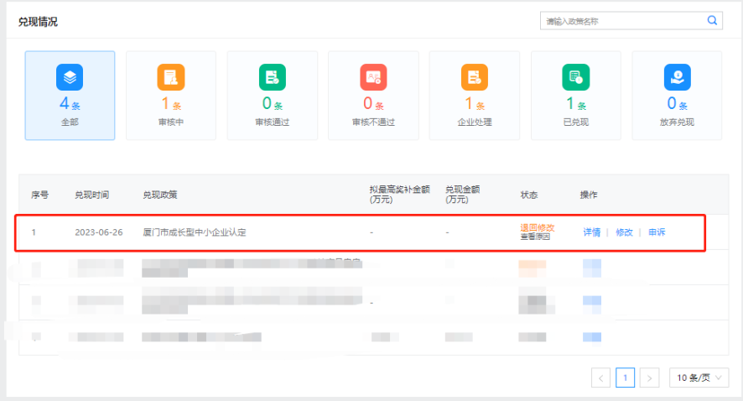Click the 审核通过 green icon
This screenshot has width=743, height=401.
273,77
